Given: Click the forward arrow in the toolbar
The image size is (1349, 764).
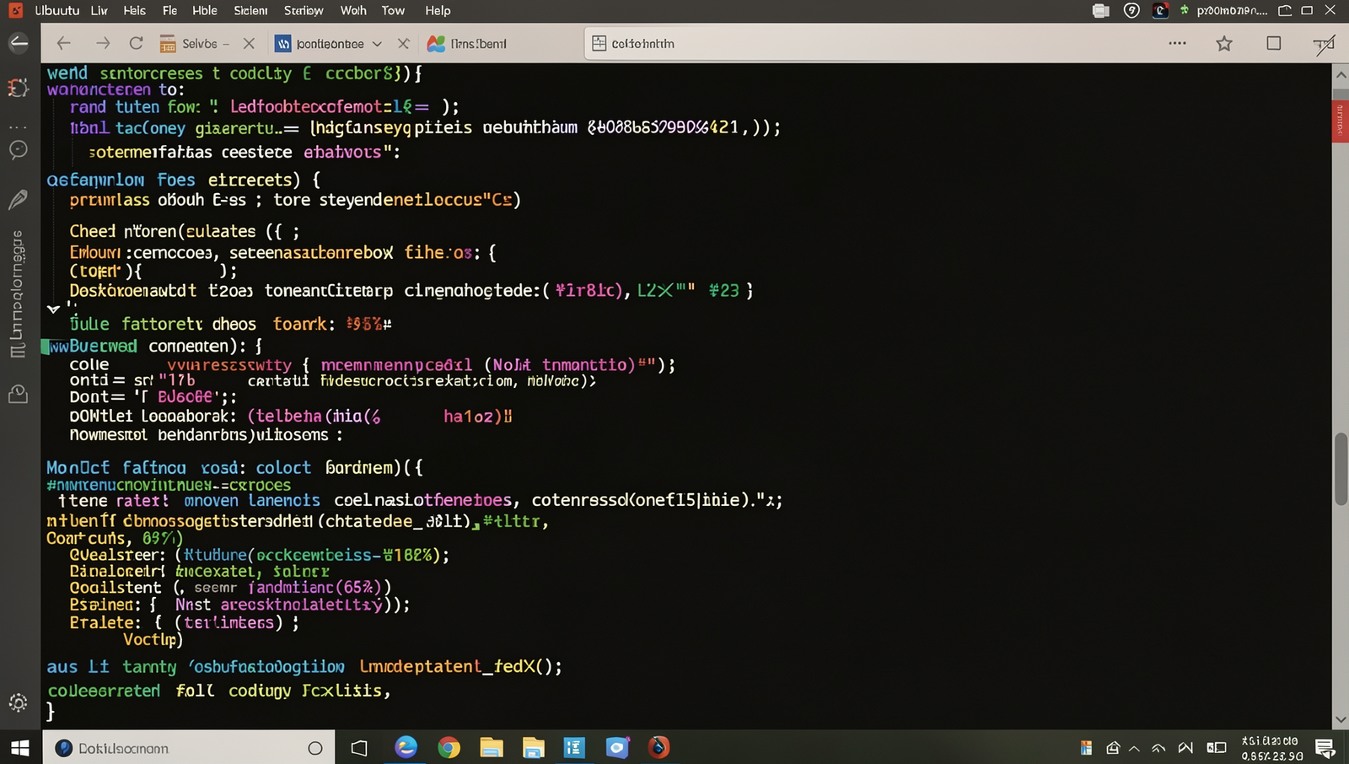Looking at the screenshot, I should click(103, 43).
